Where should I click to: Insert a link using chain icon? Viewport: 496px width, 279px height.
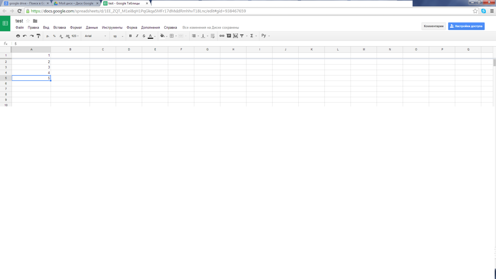(222, 36)
